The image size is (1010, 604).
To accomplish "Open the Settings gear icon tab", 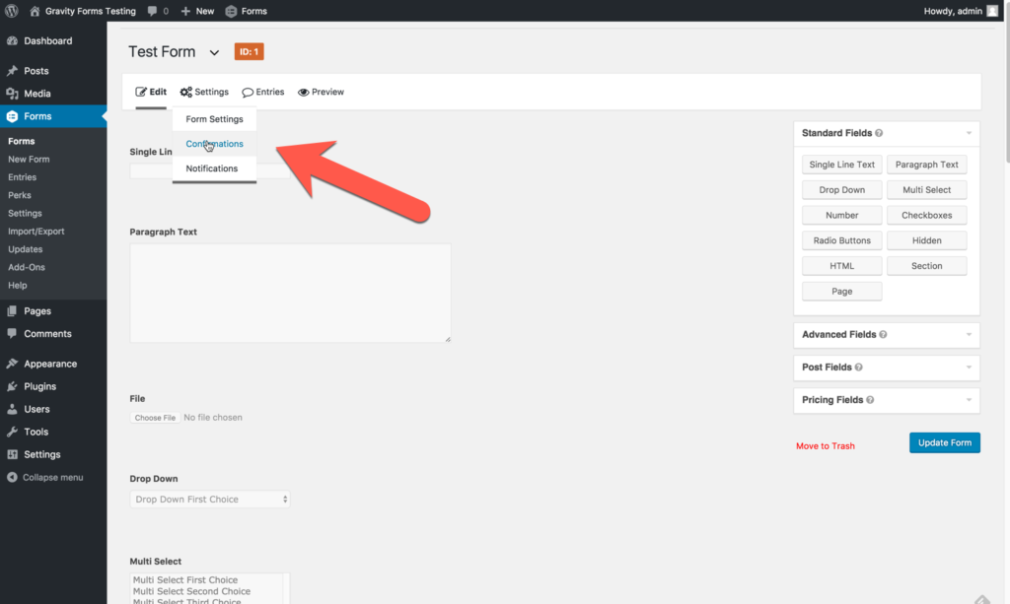I will (186, 92).
